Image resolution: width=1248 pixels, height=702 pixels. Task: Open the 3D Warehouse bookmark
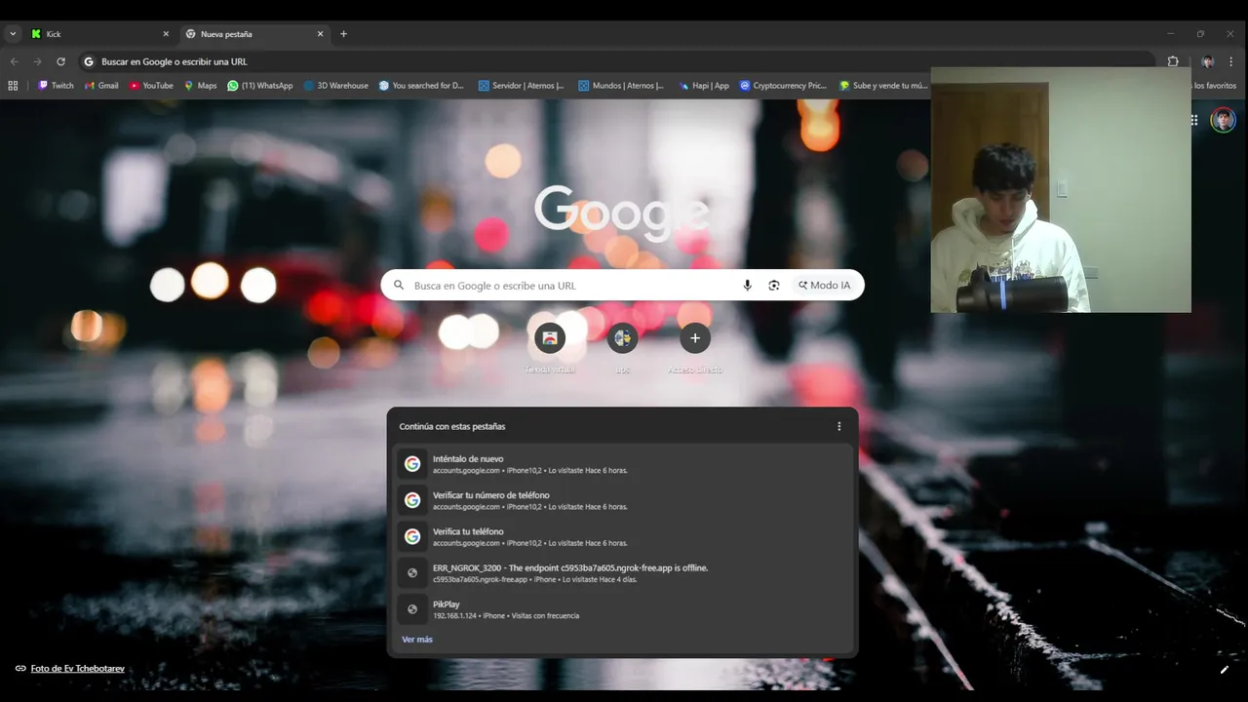pyautogui.click(x=335, y=86)
